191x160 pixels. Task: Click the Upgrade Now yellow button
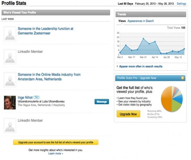point(128,114)
